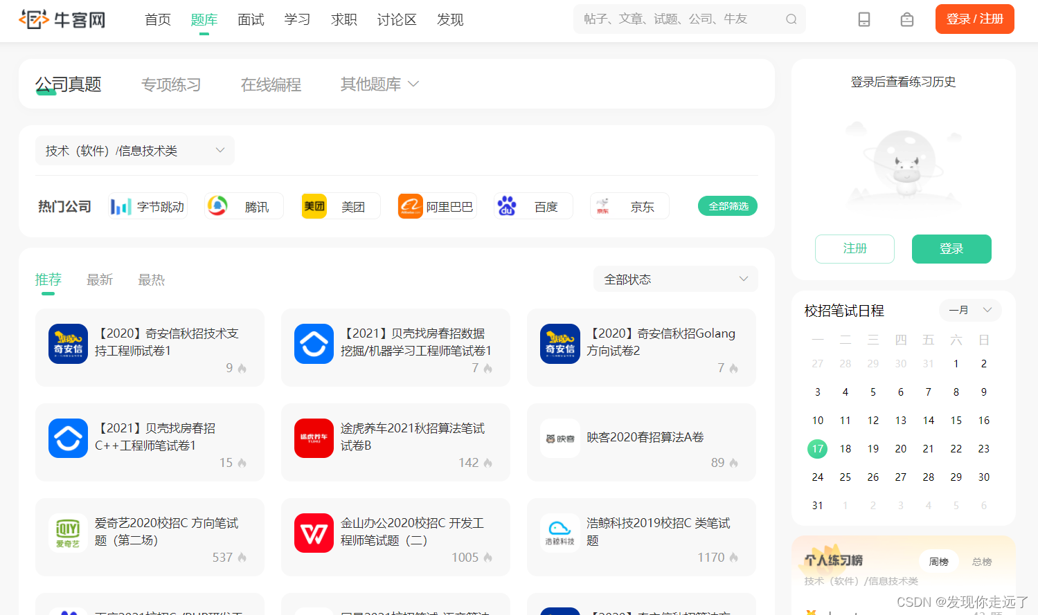The height and width of the screenshot is (615, 1038).
Task: Click flame icon beside 537
Action: (x=242, y=558)
